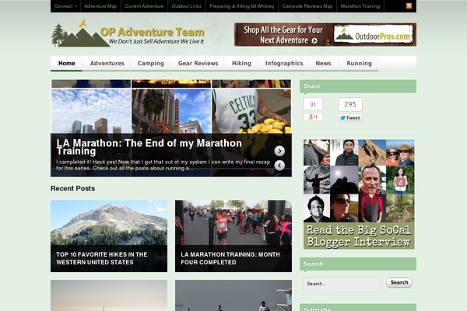467x311 pixels.
Task: Open Big SoCal Blogger Interview image
Action: click(359, 194)
